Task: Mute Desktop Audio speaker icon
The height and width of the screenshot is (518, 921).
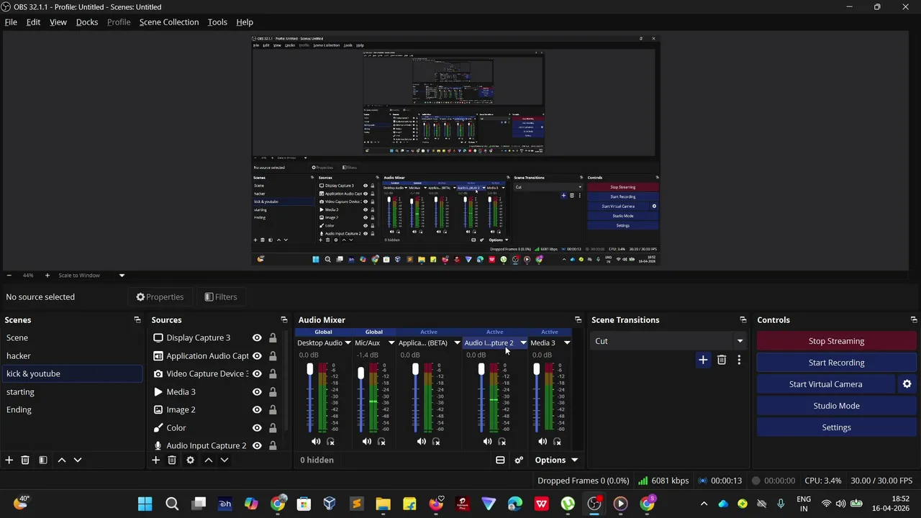Action: coord(316,441)
